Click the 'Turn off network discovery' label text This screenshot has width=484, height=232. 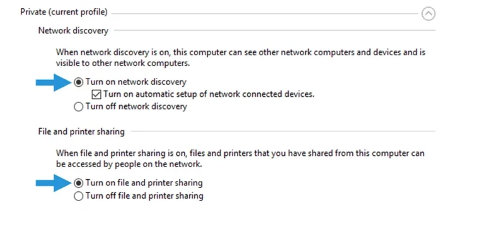click(x=136, y=107)
